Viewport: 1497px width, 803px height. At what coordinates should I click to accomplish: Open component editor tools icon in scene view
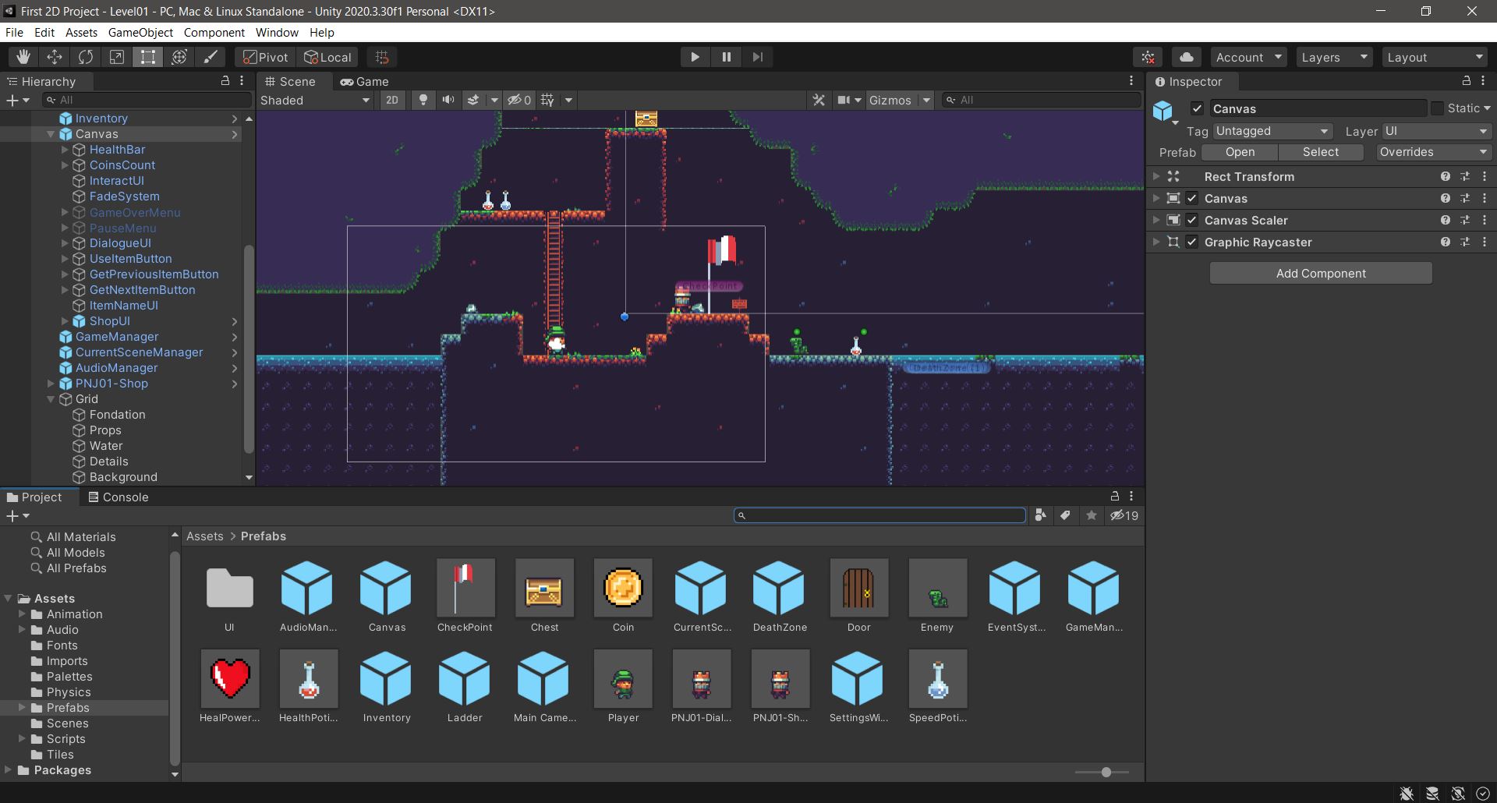coord(819,100)
